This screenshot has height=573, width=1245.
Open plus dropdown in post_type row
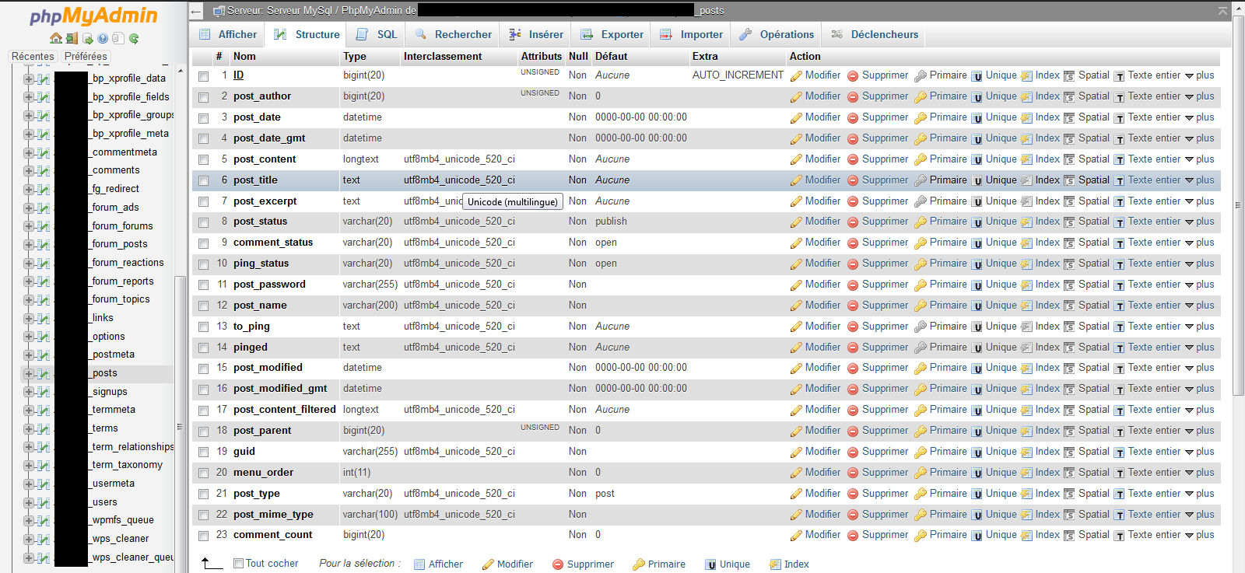[1199, 494]
